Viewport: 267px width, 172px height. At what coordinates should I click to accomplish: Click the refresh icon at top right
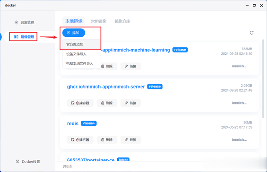point(252,33)
